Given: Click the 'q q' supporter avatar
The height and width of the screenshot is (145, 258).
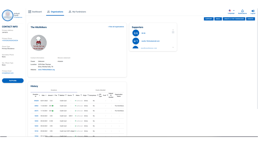Looking at the screenshot, I should click(135, 33).
